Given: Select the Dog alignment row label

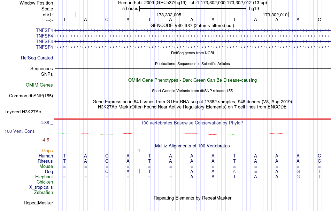Looking at the screenshot, I should tap(49, 172).
